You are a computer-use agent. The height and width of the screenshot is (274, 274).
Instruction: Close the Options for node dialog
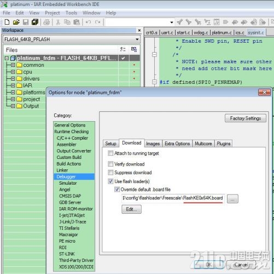pyautogui.click(x=264, y=93)
